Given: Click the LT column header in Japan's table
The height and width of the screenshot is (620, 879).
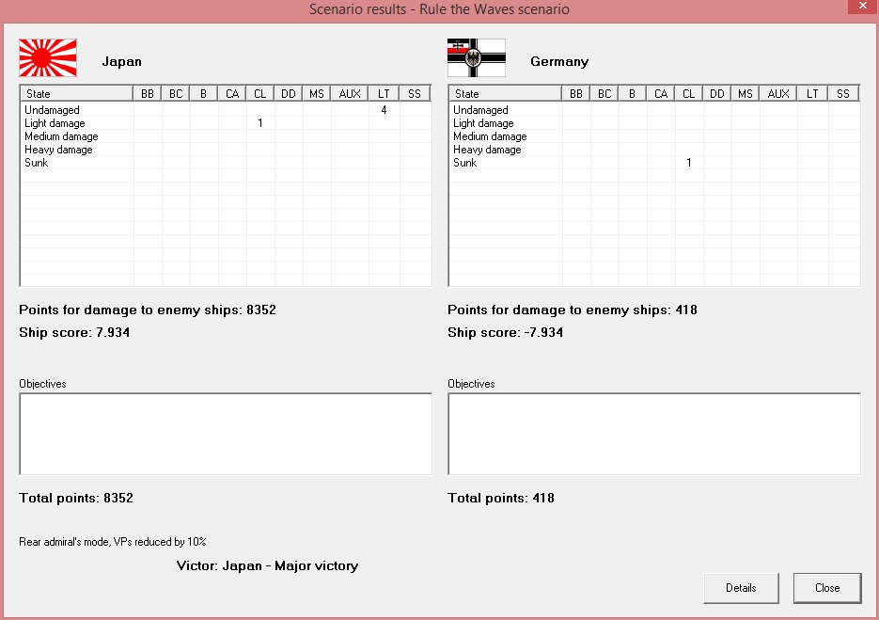Looking at the screenshot, I should pos(384,94).
